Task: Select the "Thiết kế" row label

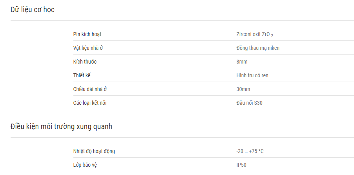Action: (x=82, y=75)
